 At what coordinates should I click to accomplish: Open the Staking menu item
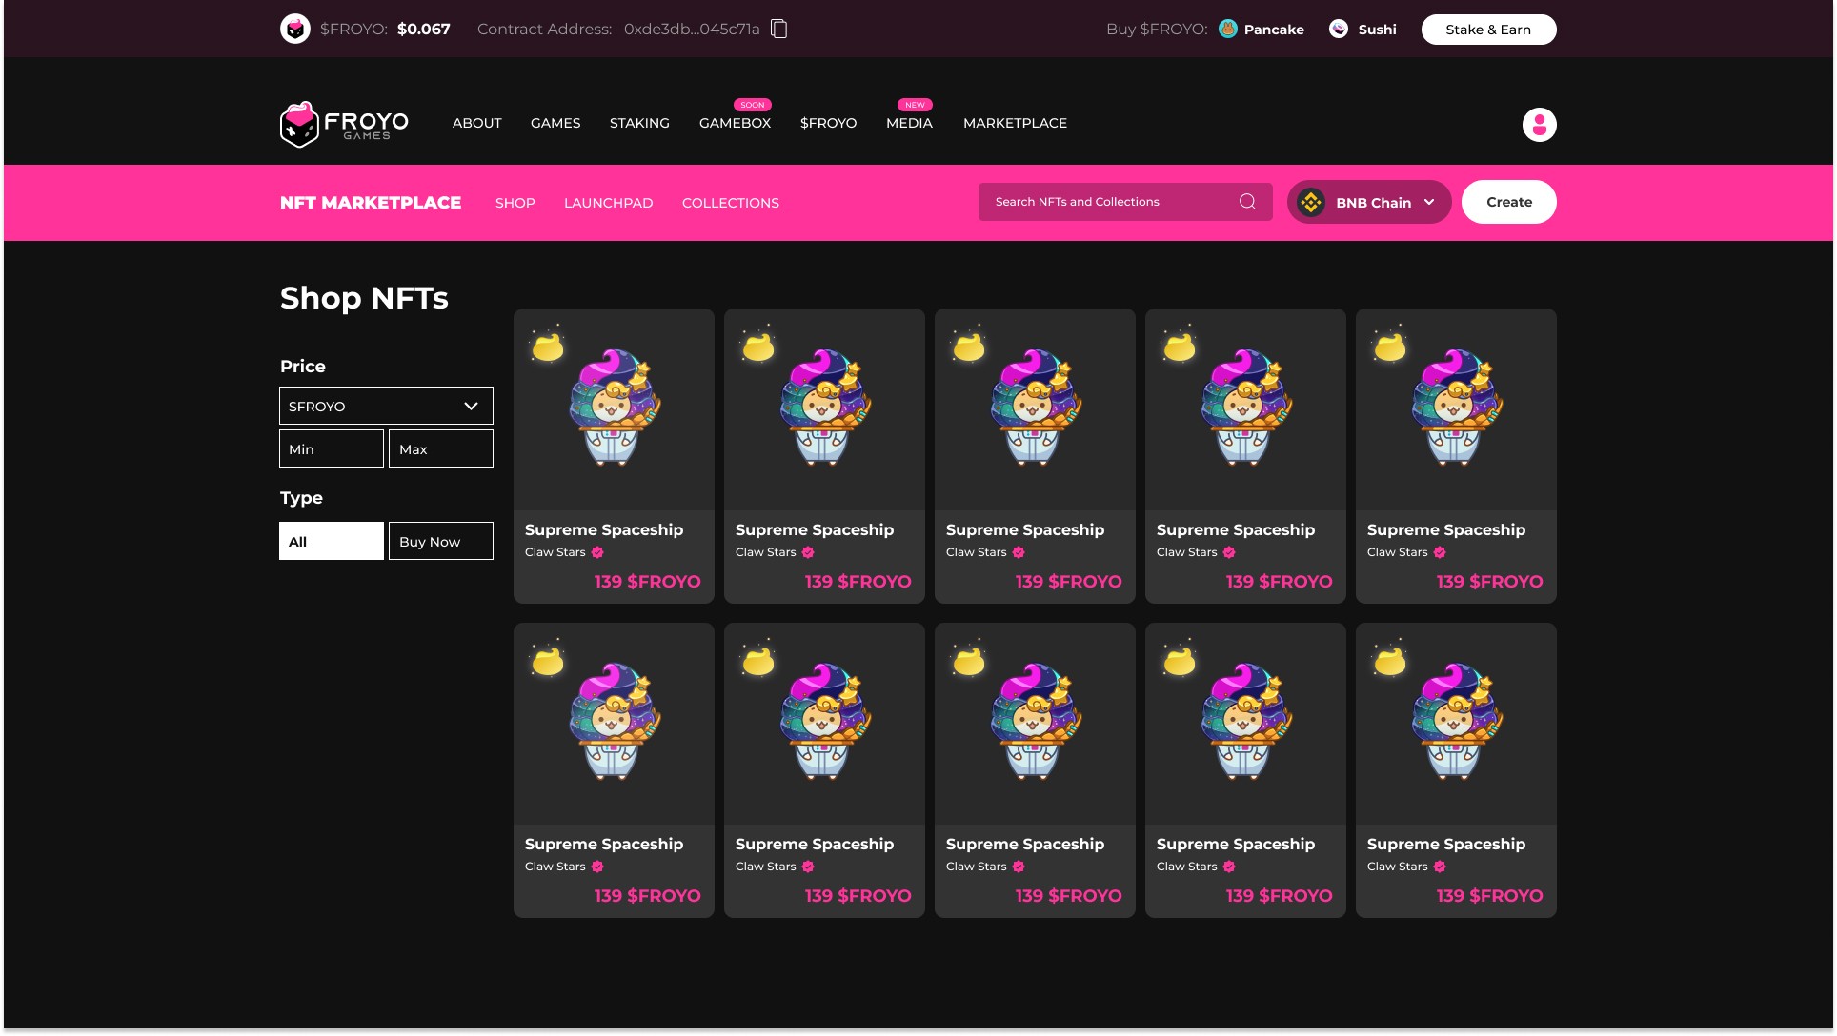point(639,123)
